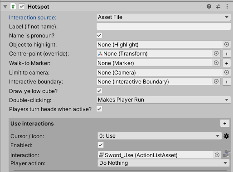Collapse the Hotspot component foldout arrow
Screen dimensions: 233x172
point(5,7)
